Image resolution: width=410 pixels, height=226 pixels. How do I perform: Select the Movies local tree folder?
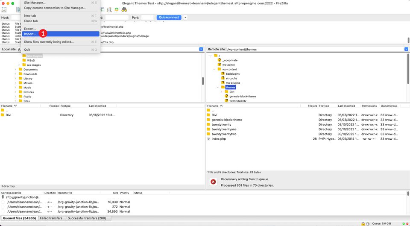click(28, 83)
